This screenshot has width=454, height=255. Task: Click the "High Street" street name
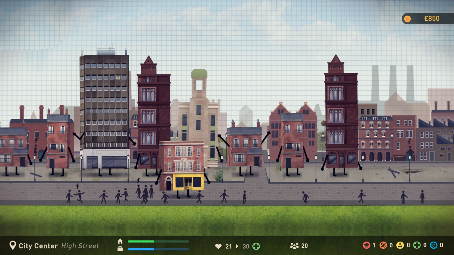[x=80, y=246]
